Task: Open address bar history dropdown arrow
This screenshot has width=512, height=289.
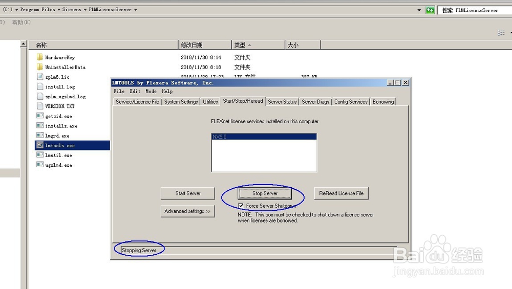Action: click(419, 10)
